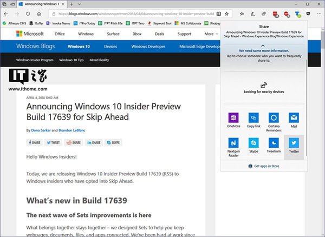325x237 pixels.
Task: Click Windows Blogs title
Action: click(x=35, y=46)
